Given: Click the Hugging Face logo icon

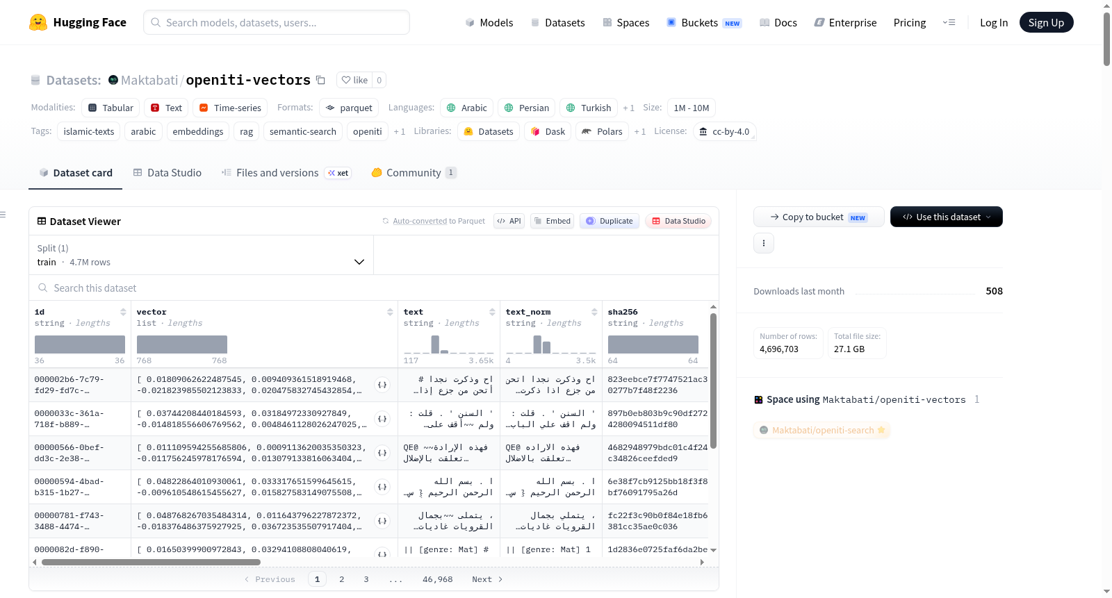Looking at the screenshot, I should 38,22.
